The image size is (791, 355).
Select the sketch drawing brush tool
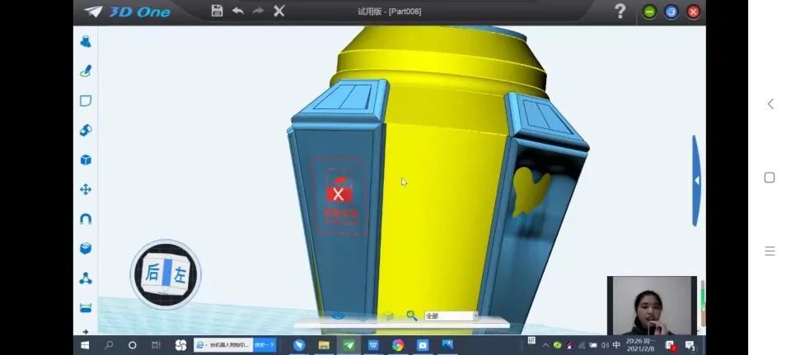(x=86, y=71)
